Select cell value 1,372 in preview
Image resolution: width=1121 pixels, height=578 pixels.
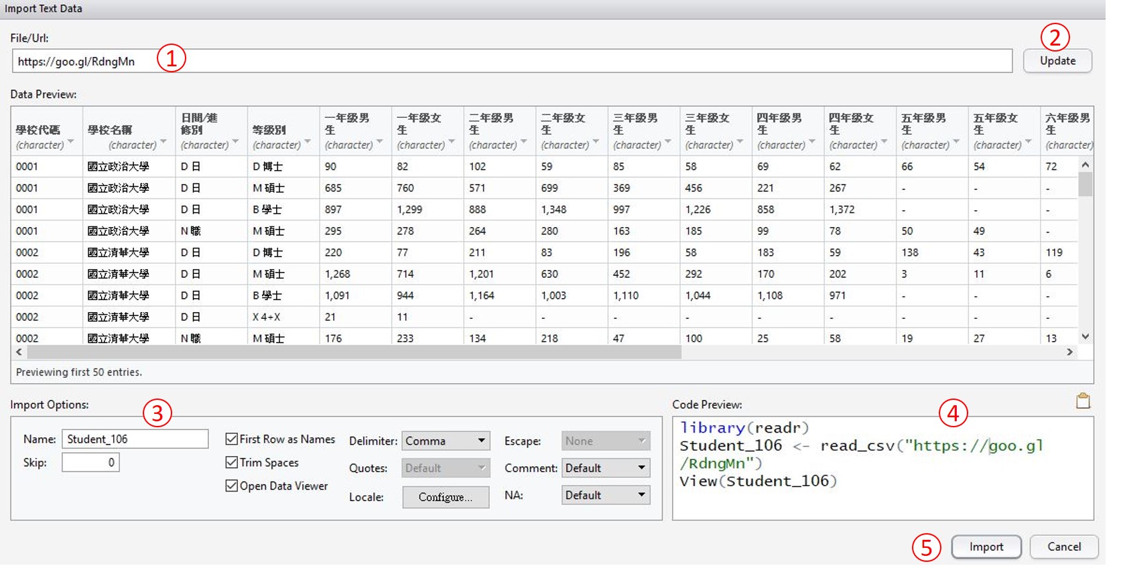[x=842, y=210]
